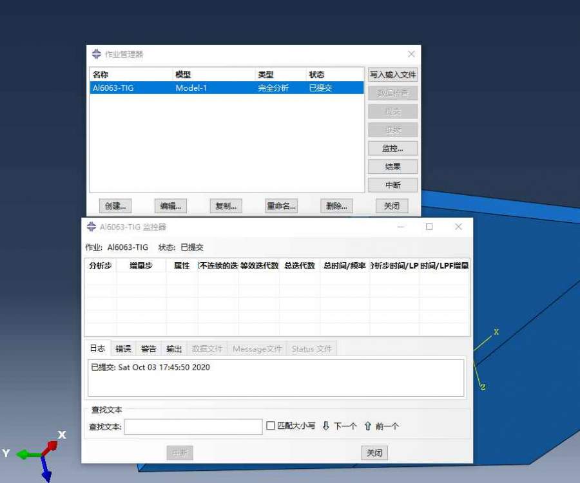Click 复制... copy job button
Viewport: 580px width, 483px height.
click(226, 206)
